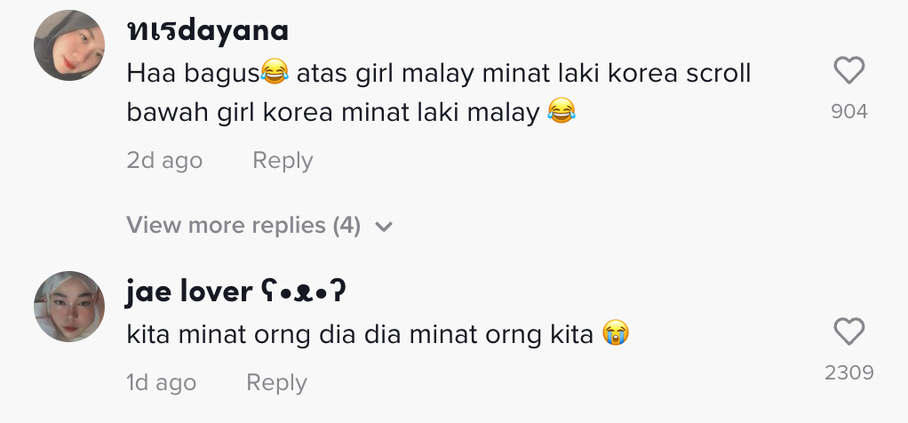Image resolution: width=908 pixels, height=423 pixels.
Task: Reply to nisdayana's comment
Action: 283,161
